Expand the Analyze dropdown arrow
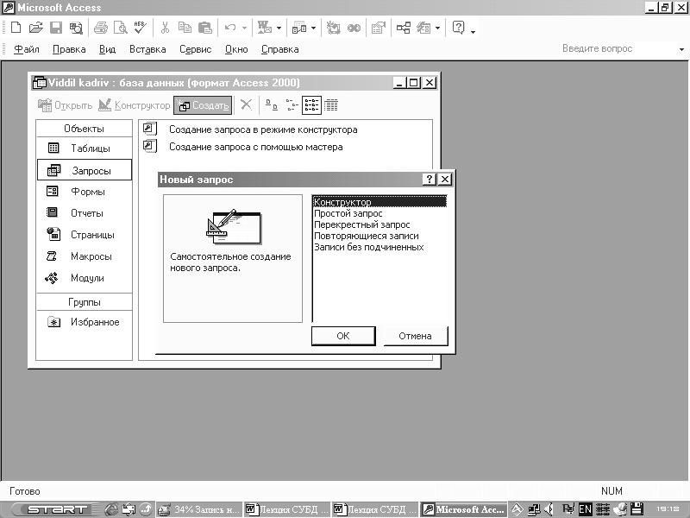 click(313, 28)
